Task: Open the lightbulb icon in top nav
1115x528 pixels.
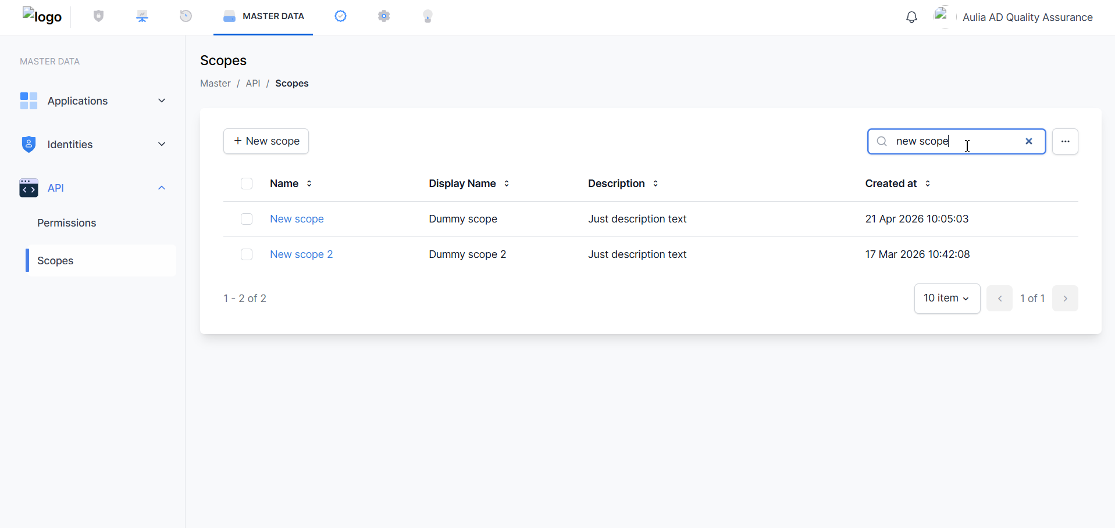Action: point(428,16)
